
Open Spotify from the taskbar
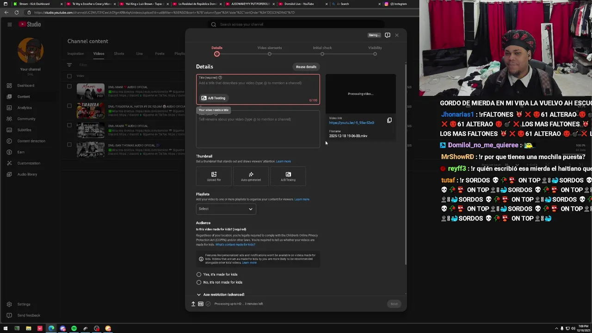(74, 328)
